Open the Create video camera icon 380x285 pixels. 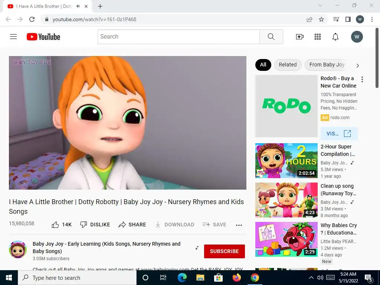coord(300,37)
